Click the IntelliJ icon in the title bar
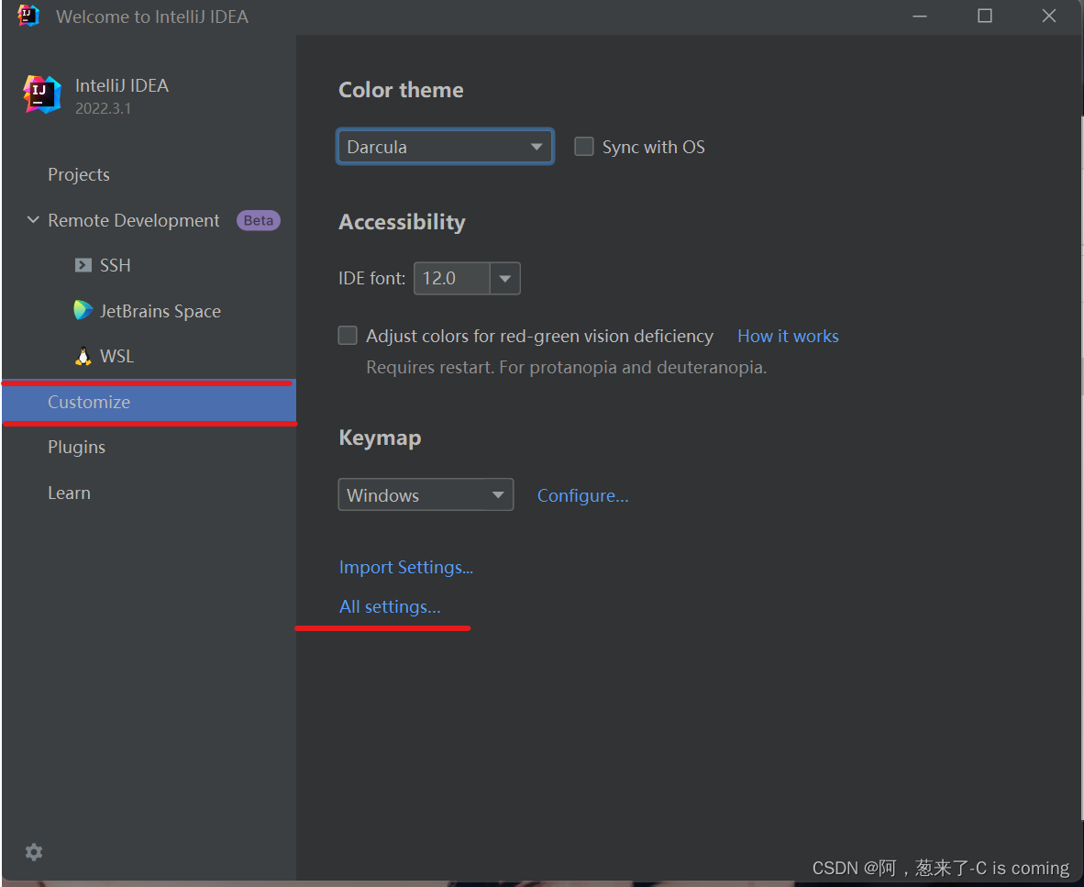Viewport: 1084px width, 887px height. (28, 16)
